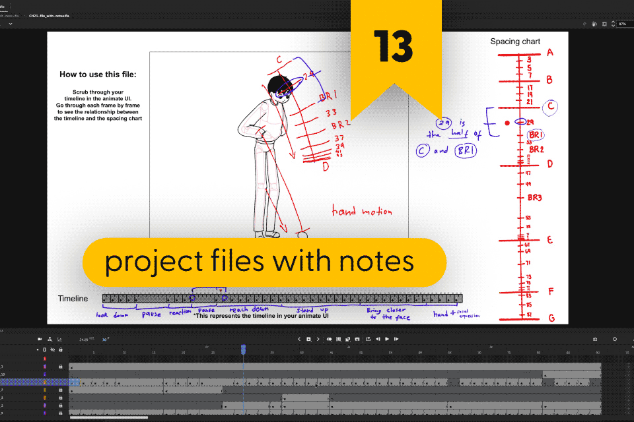
Task: Toggle the layer depth panel icon
Action: click(x=59, y=339)
